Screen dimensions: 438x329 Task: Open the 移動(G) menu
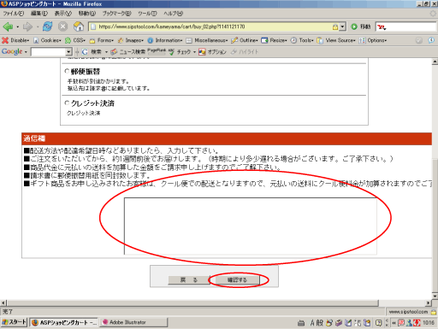[x=87, y=14]
